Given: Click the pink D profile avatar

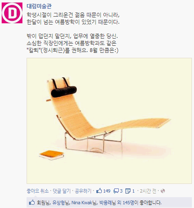Looking at the screenshot, I should click(12, 13).
